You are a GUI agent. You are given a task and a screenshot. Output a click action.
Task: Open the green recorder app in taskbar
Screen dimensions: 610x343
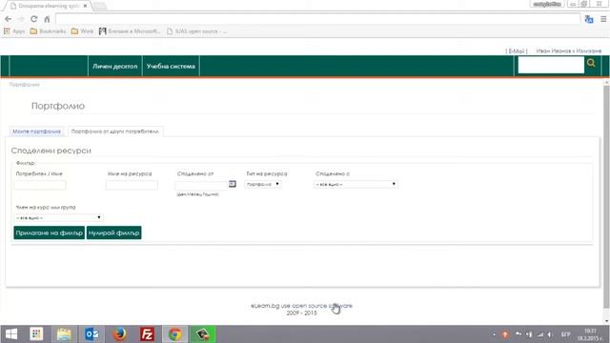(202, 334)
